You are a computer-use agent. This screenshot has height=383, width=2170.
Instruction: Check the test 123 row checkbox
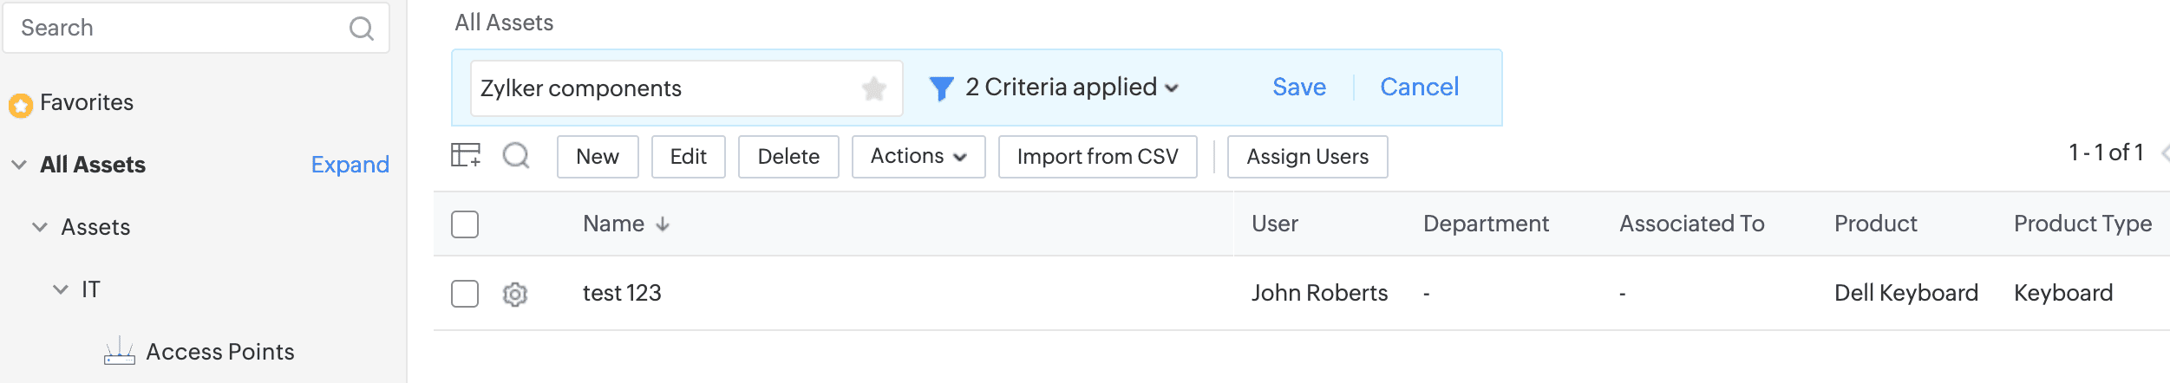[x=465, y=294]
